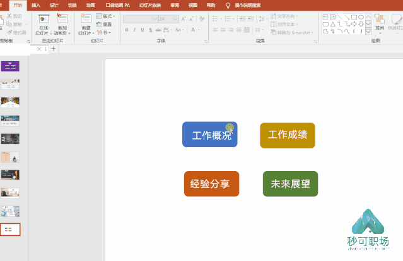
Task: Open font color picker letter A
Action: (193, 30)
